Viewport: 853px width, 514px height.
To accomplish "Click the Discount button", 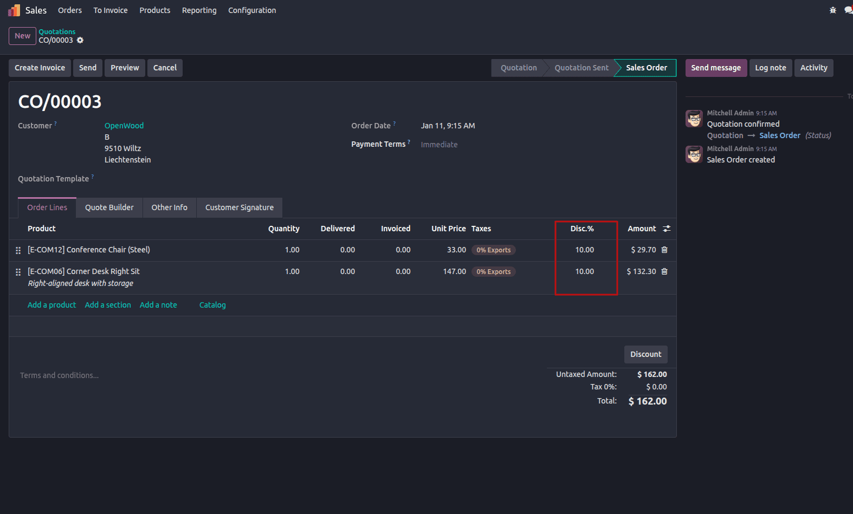I will pos(646,354).
